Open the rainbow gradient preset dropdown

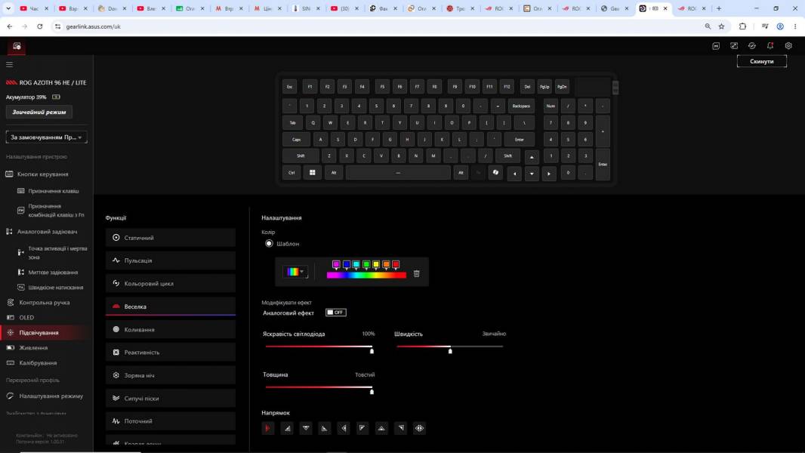295,271
